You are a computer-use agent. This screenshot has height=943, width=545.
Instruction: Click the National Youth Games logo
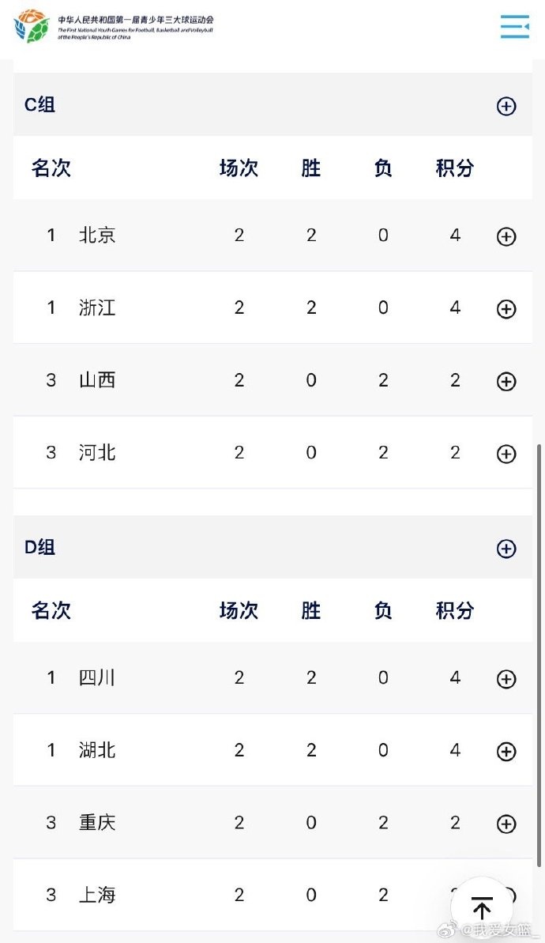32,26
